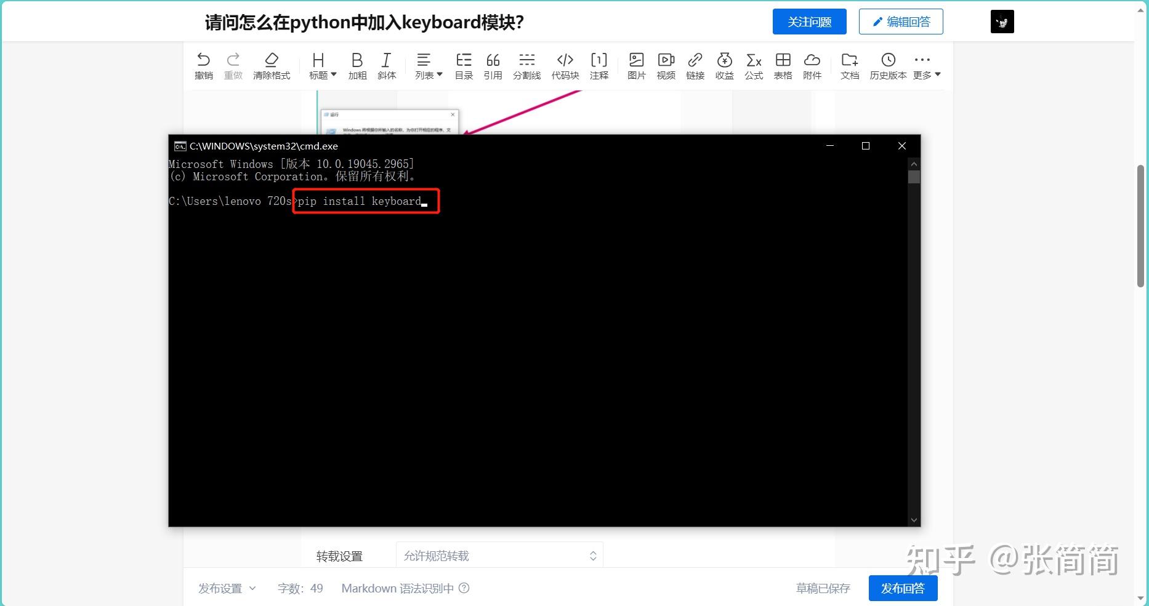
Task: Click the 发布回答 publish answer button
Action: 902,588
